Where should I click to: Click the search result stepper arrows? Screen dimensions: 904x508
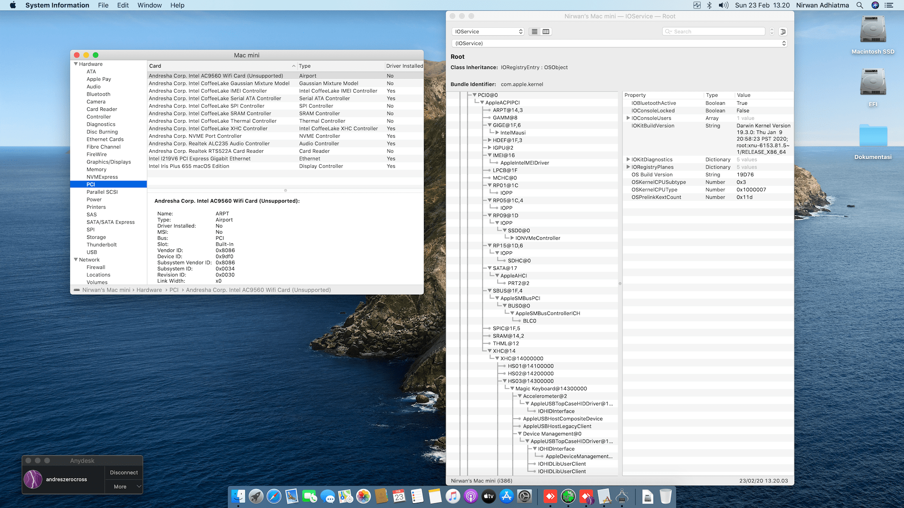coord(772,32)
